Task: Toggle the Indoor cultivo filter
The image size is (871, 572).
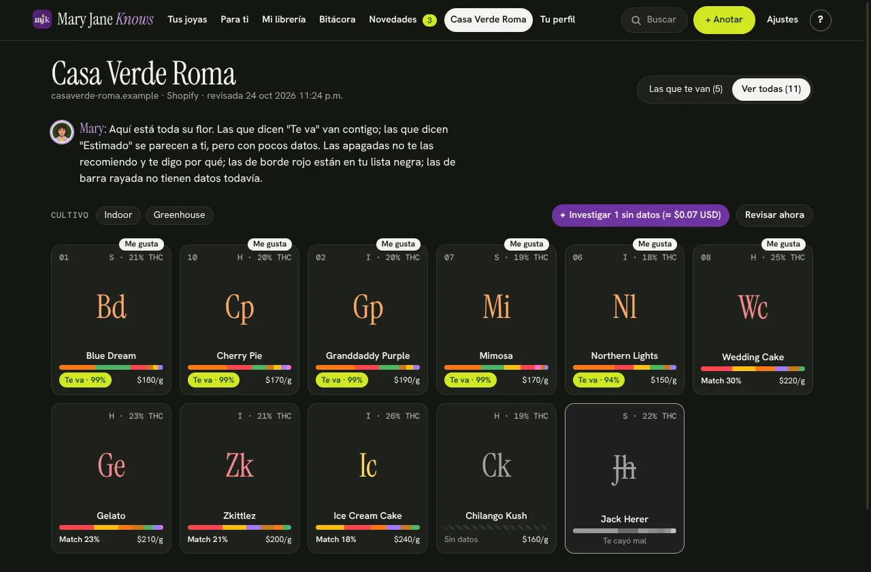Action: [x=118, y=215]
